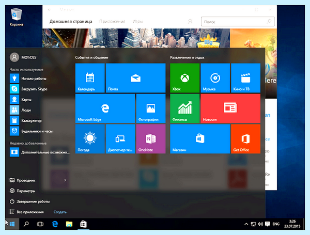Click the Store account person icon
The height and width of the screenshot is (235, 310).
tap(190, 21)
